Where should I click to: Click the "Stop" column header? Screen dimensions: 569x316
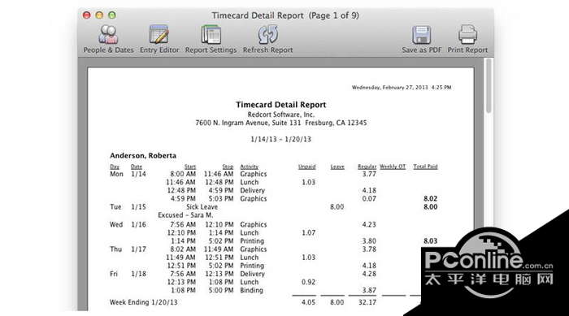228,167
